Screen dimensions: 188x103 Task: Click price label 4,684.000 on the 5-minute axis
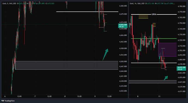point(123,6)
